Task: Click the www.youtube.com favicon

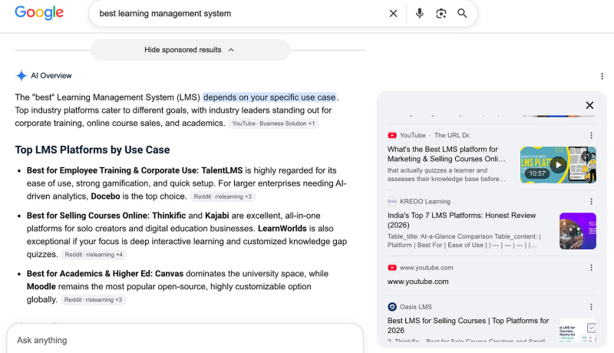Action: click(x=392, y=268)
